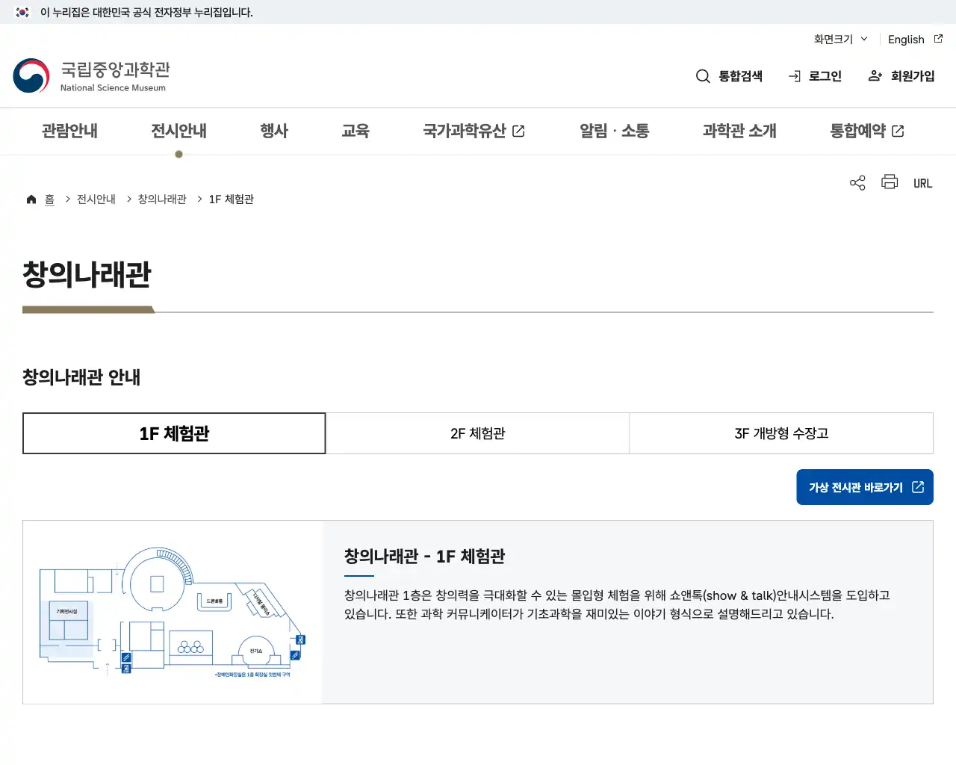Switch to the 3F 개방형 수장고 tab
This screenshot has width=956, height=765.
click(781, 433)
